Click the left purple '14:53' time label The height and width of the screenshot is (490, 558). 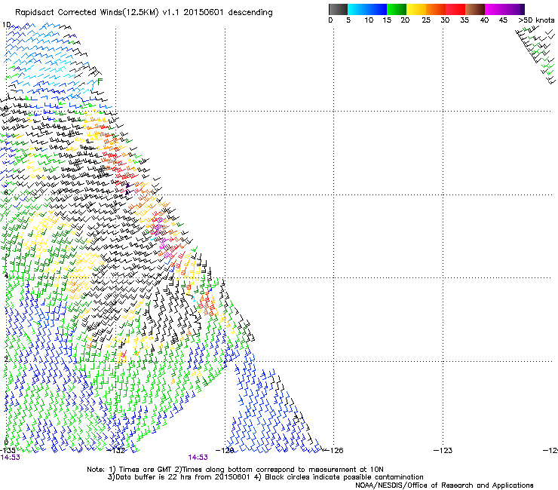[10, 458]
